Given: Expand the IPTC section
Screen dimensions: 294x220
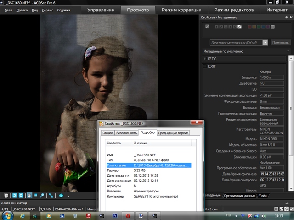Looking at the screenshot, I should point(204,59).
